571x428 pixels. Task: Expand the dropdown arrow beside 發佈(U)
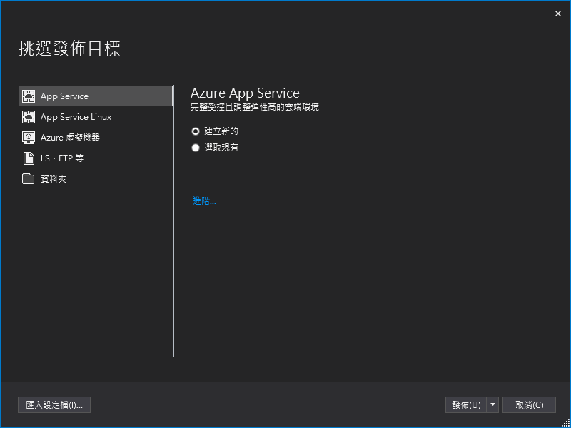pos(492,405)
